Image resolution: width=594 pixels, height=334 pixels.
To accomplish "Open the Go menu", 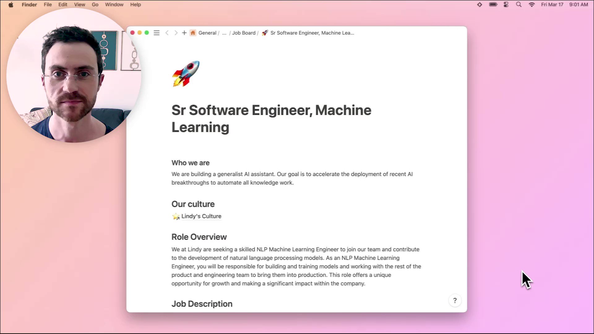I will point(95,5).
